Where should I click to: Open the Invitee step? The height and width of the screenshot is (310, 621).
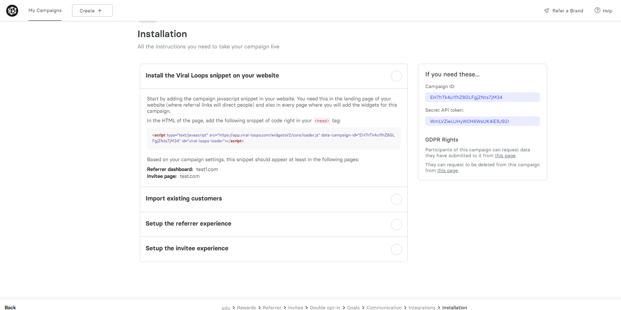295,308
